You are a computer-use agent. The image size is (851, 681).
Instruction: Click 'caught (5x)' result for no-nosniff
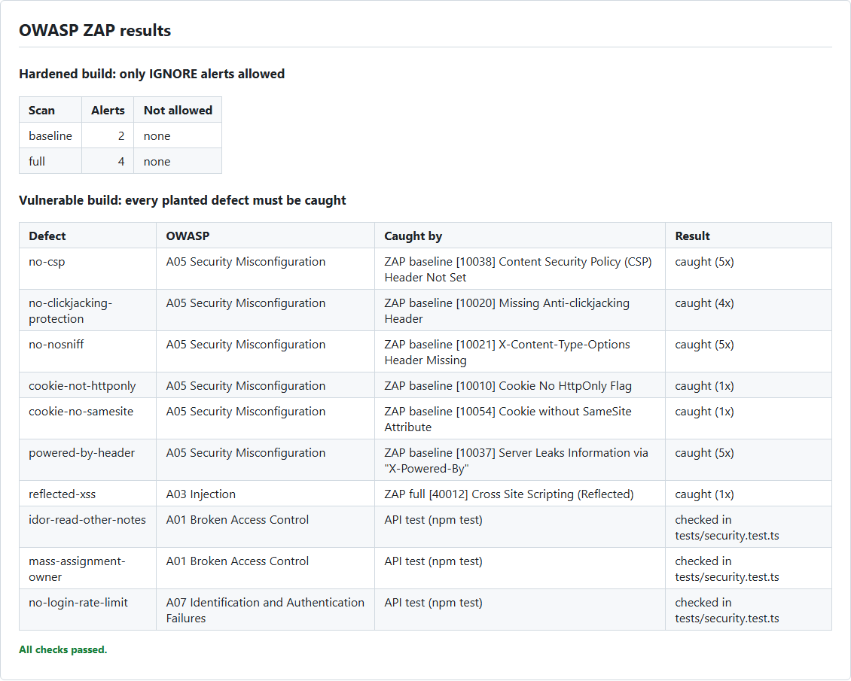749,351
